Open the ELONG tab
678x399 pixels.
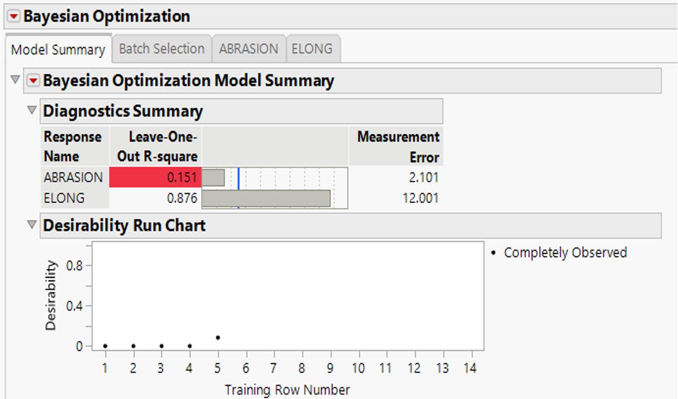click(x=314, y=49)
